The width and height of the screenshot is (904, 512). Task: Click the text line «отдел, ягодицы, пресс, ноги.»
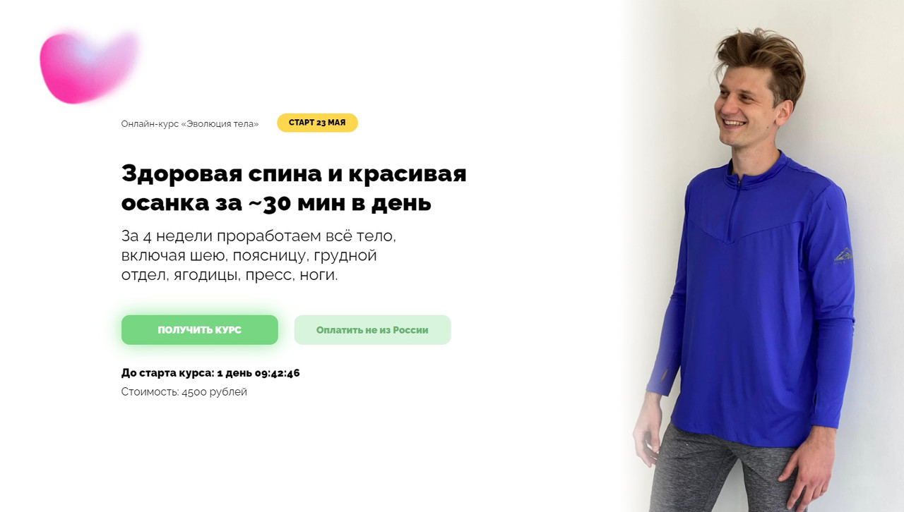tap(230, 275)
